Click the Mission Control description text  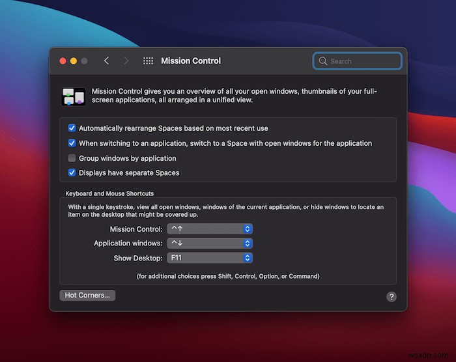pyautogui.click(x=234, y=95)
